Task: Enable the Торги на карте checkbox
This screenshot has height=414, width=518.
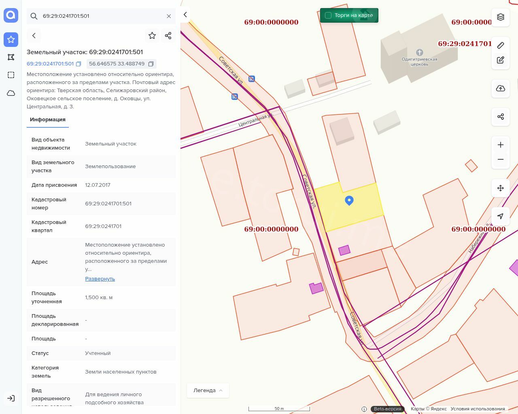Action: 328,15
